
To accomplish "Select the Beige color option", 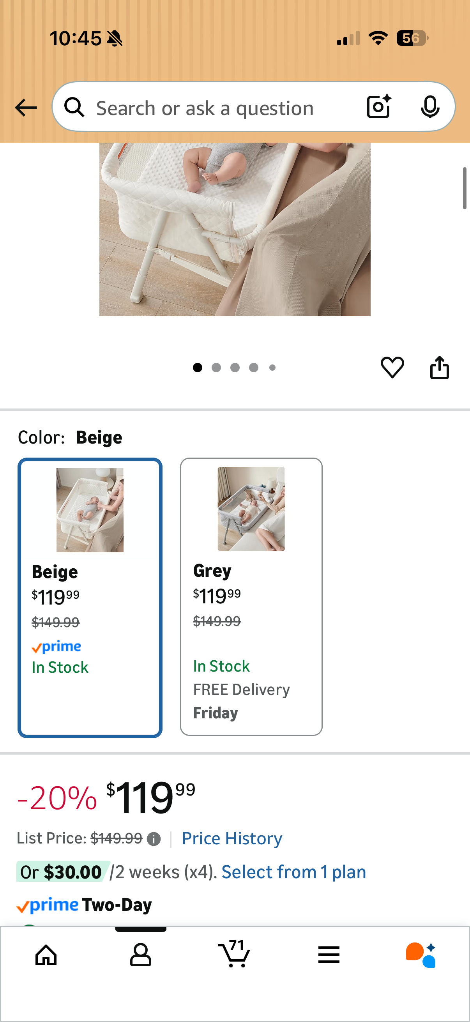I will pos(90,598).
